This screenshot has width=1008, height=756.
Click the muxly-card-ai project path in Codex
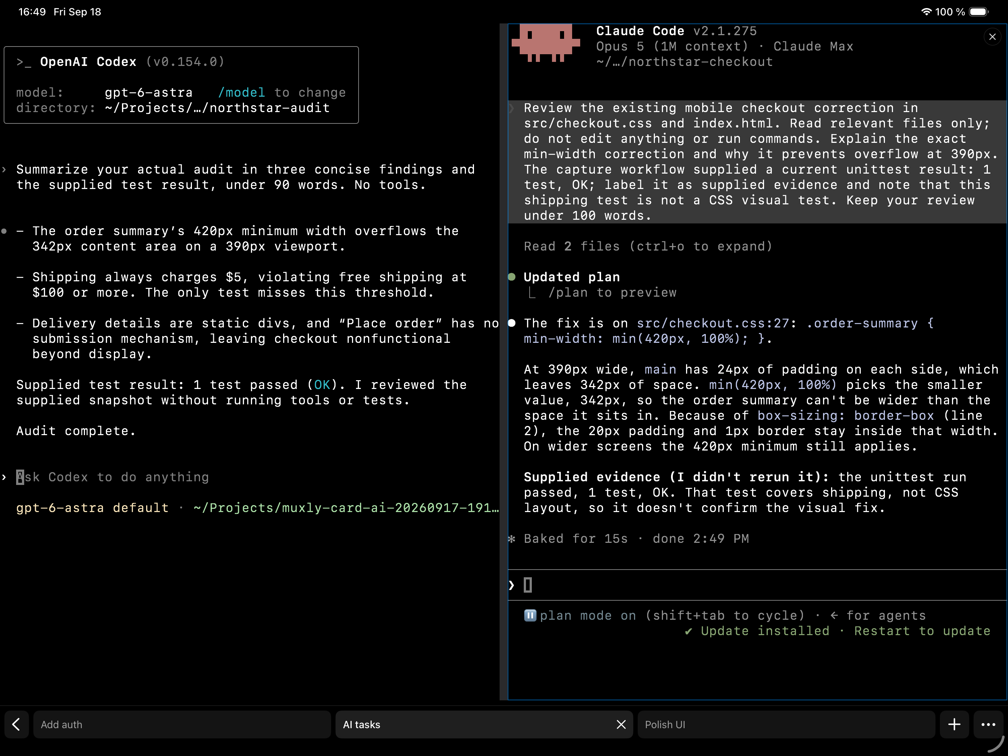tap(346, 508)
